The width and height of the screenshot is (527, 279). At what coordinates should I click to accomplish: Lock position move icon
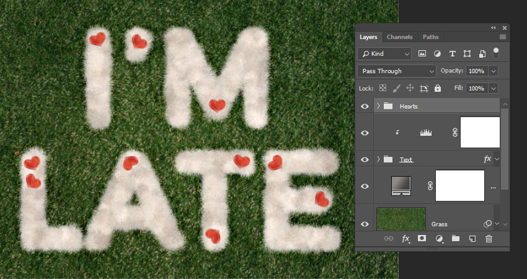(410, 88)
